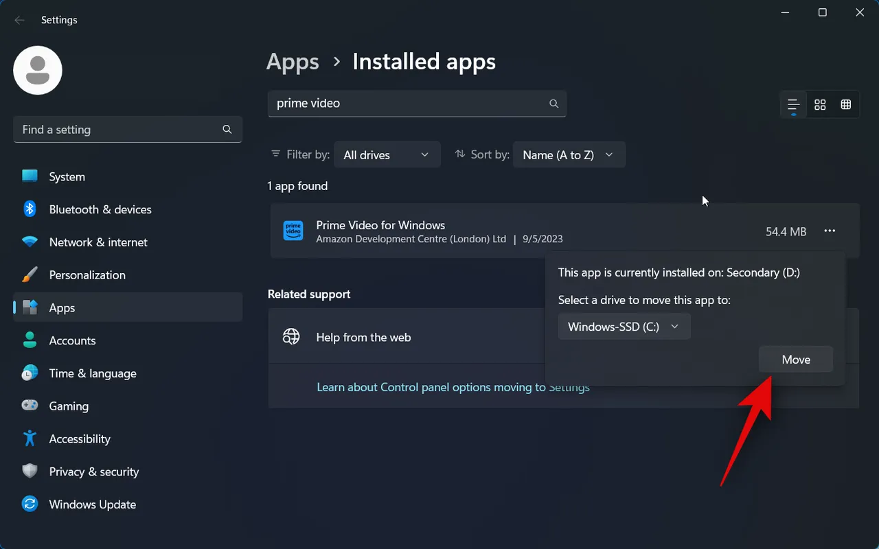
Task: Go to Privacy & security
Action: pyautogui.click(x=128, y=471)
